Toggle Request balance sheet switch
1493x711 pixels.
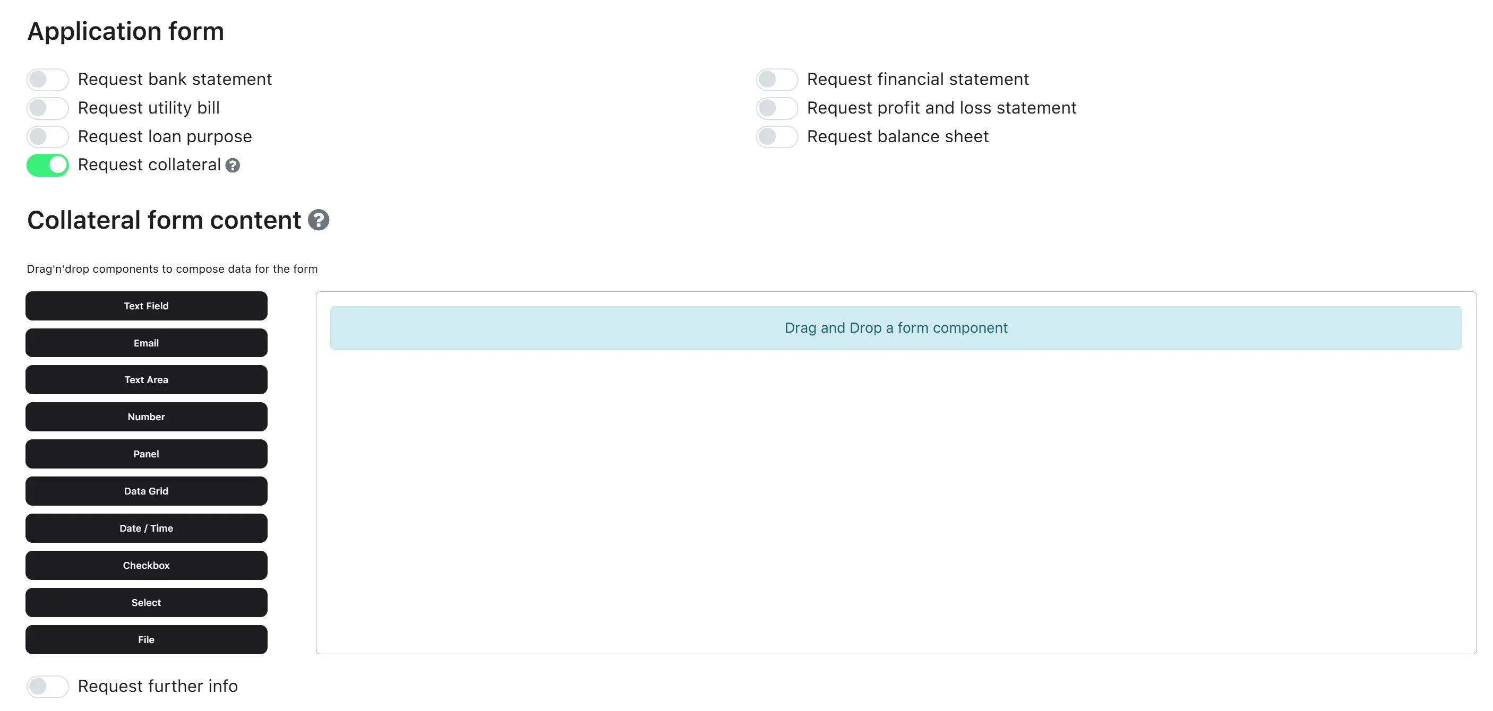pos(777,137)
